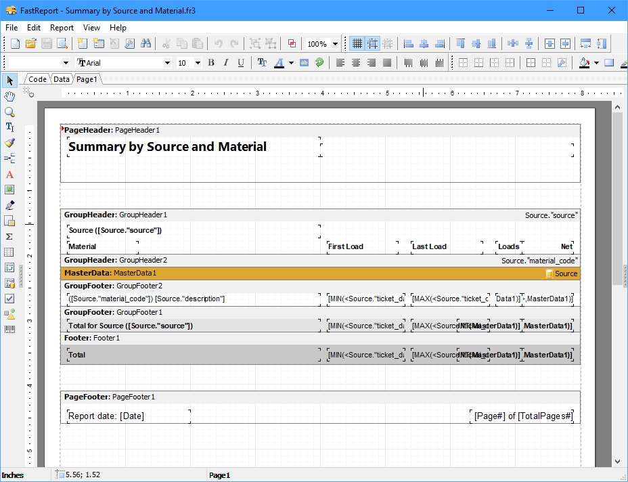Open the font name dropdown (Arial)

[168, 63]
